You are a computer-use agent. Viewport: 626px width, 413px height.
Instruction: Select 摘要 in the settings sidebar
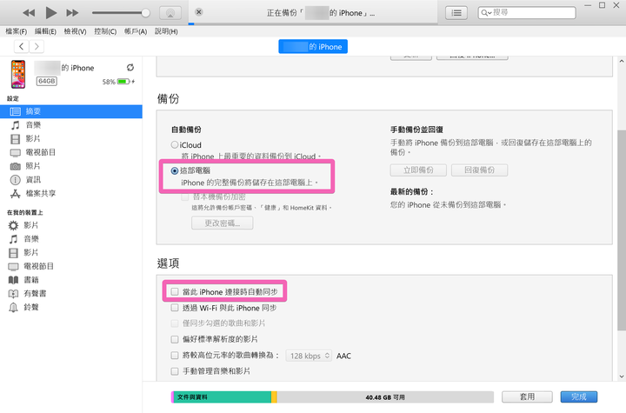(x=71, y=111)
